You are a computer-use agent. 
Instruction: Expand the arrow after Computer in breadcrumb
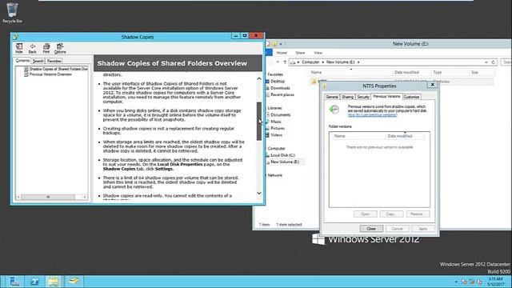point(322,62)
